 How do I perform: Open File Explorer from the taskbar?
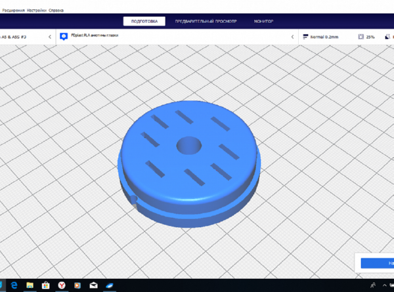point(30,285)
